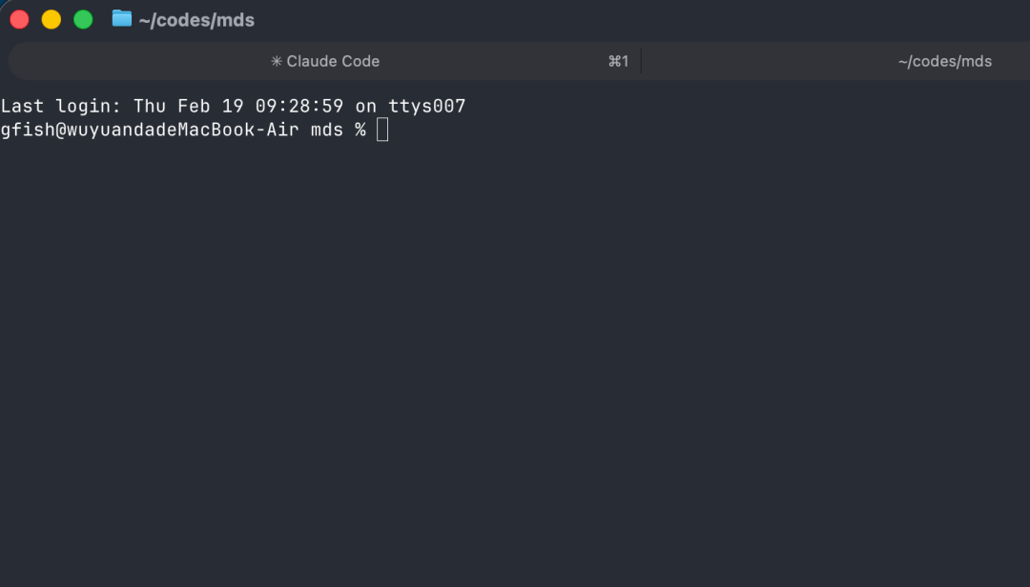The height and width of the screenshot is (587, 1030).
Task: Click the ~/codes/mds window title text
Action: [x=196, y=20]
